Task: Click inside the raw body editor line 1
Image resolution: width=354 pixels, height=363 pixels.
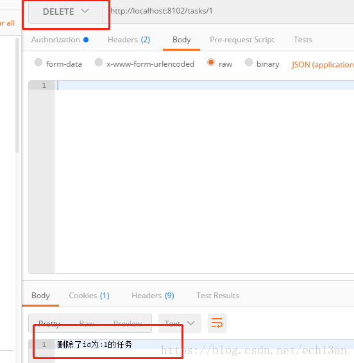Action: (x=204, y=85)
